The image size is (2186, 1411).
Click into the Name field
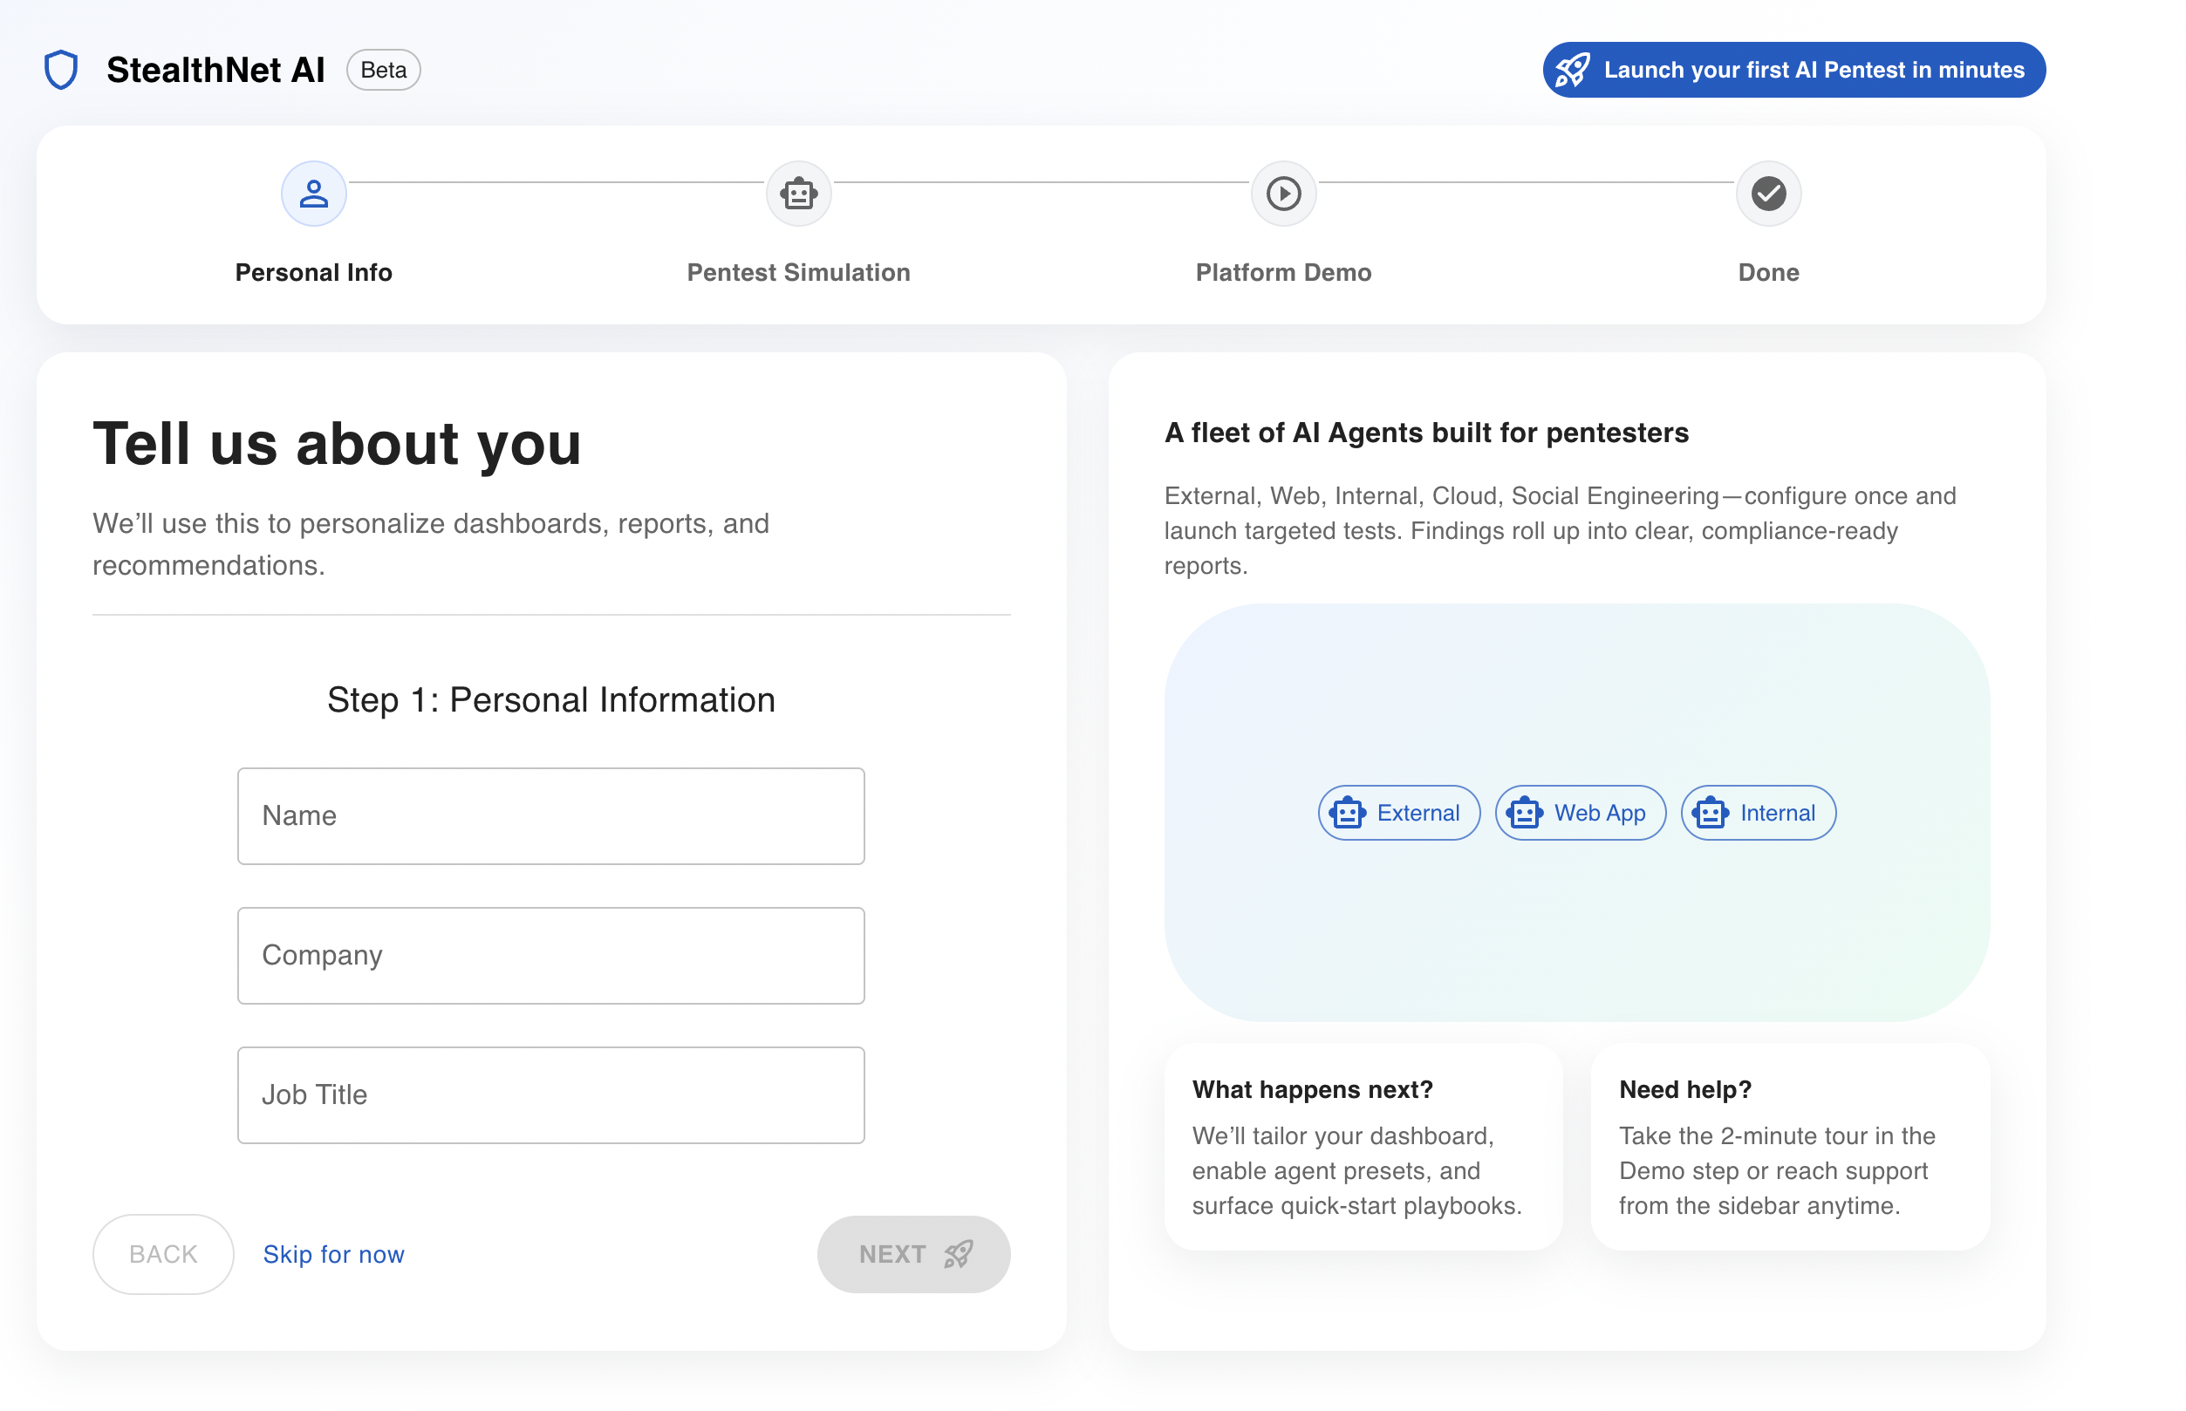[550, 815]
